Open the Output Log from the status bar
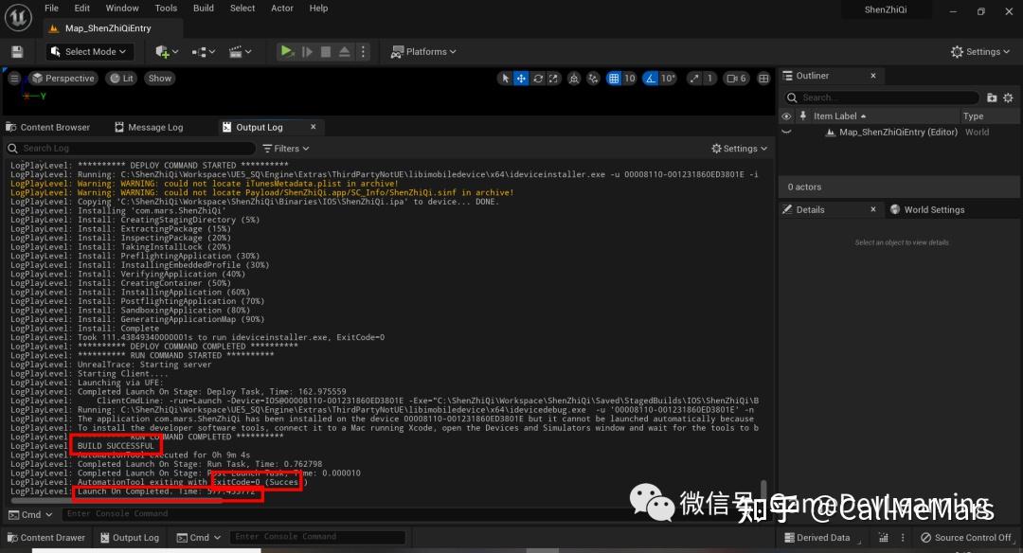Image resolution: width=1023 pixels, height=553 pixels. (x=130, y=537)
